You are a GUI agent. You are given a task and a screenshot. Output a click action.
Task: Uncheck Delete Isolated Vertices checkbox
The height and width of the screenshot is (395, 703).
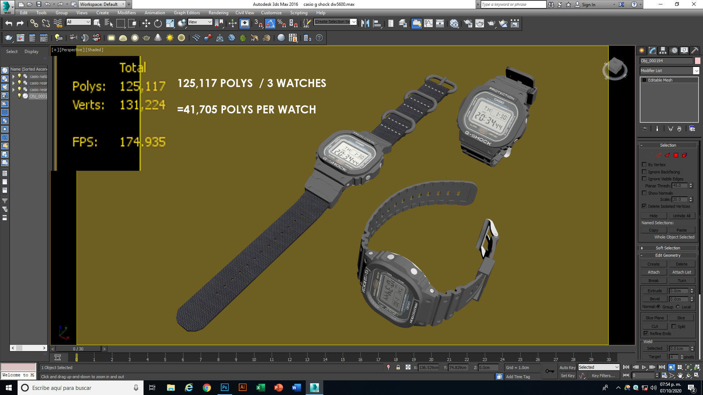point(644,206)
